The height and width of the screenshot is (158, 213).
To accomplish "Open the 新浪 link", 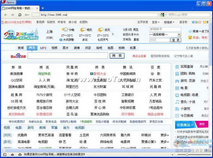I will point(16,67).
